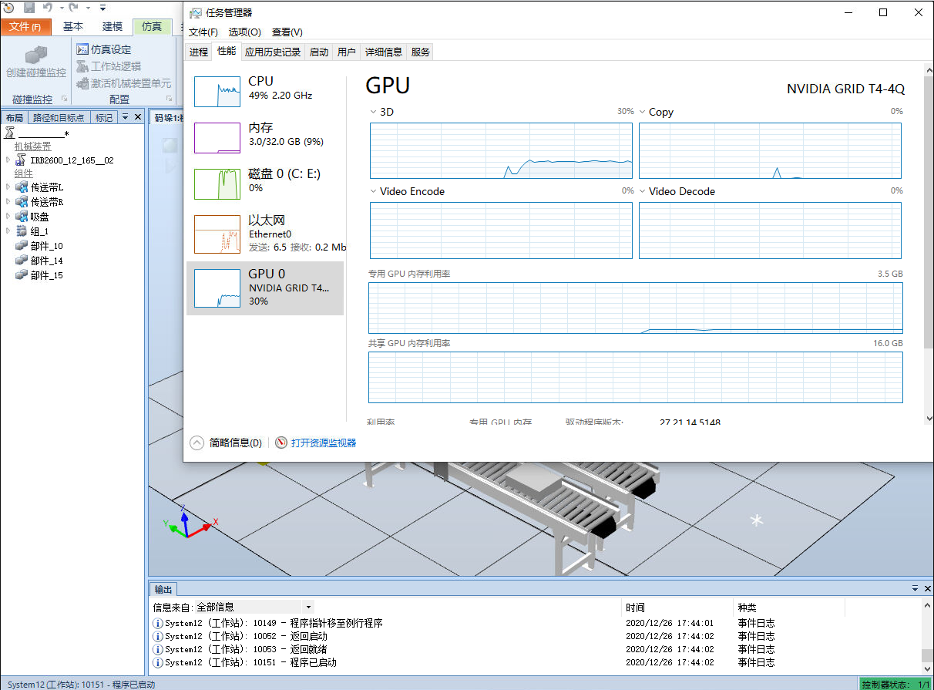Click the resource monitor icon
Screen dimensions: 934x690
click(x=281, y=443)
